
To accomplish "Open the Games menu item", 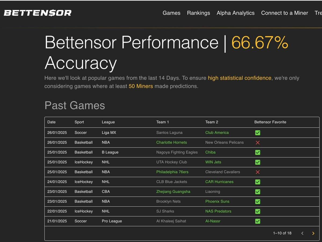I will tap(171, 13).
